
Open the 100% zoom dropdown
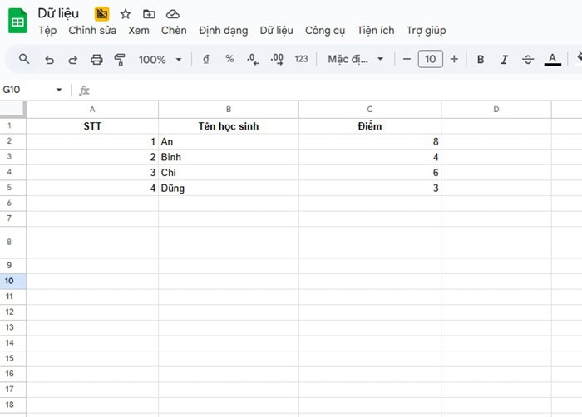[x=160, y=60]
